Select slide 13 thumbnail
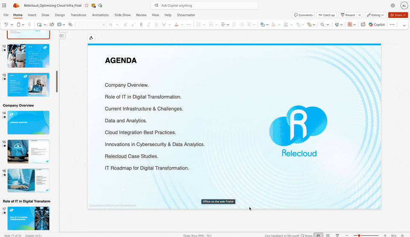410x237 pixels. coord(28,85)
